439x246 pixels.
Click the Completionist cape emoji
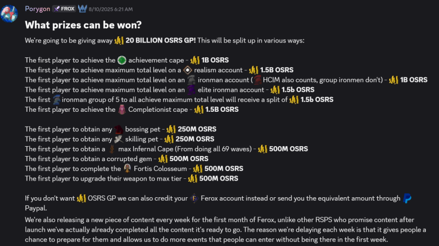click(122, 110)
